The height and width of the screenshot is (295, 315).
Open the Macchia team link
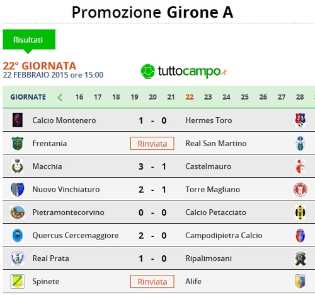pyautogui.click(x=47, y=166)
